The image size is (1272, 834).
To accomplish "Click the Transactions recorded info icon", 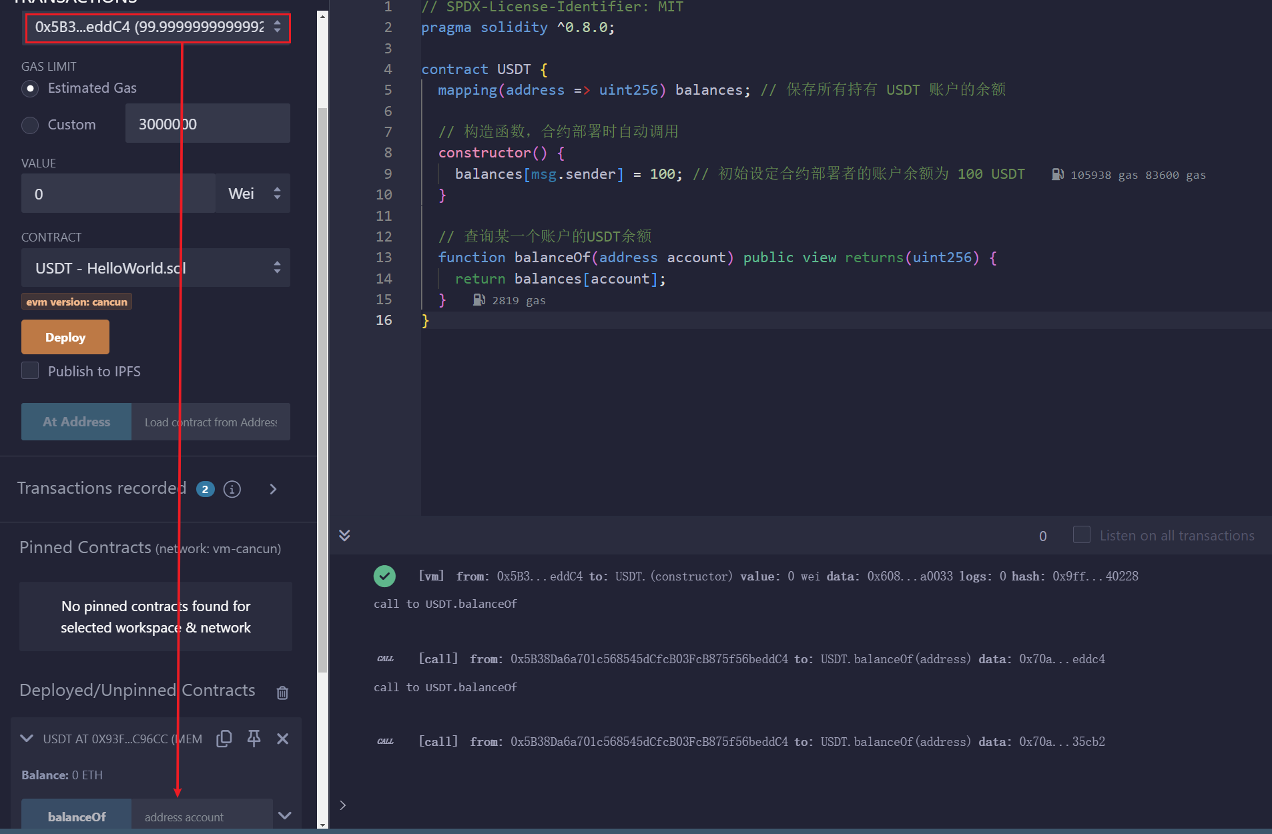I will (x=232, y=489).
